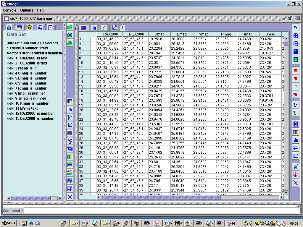Image resolution: width=303 pixels, height=227 pixels.
Task: Select the red lasso freeform selection tool
Action: point(295,78)
